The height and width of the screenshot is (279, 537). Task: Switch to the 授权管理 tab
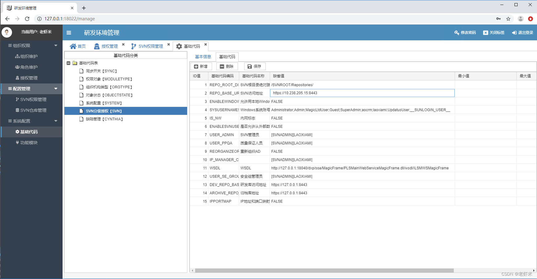tap(106, 46)
